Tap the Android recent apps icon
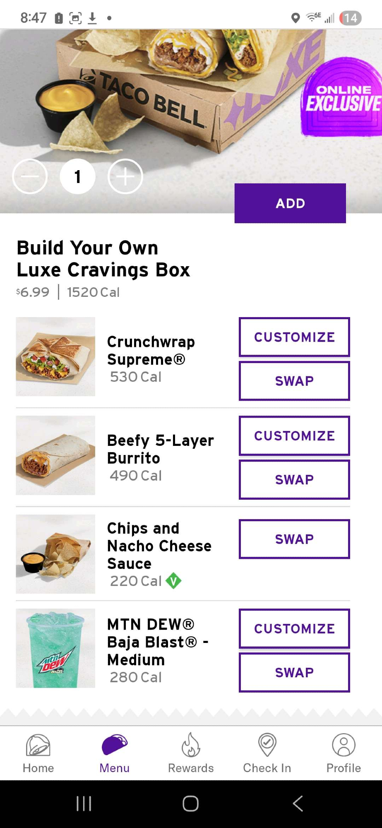 tap(84, 804)
